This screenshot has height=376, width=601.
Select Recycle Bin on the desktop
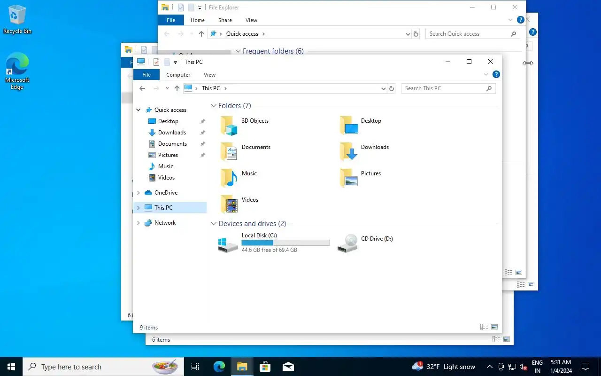tap(17, 20)
